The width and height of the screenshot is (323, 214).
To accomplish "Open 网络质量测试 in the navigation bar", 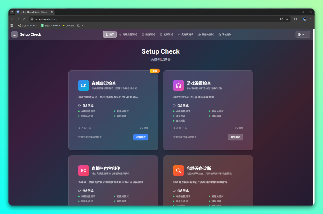I will [128, 34].
